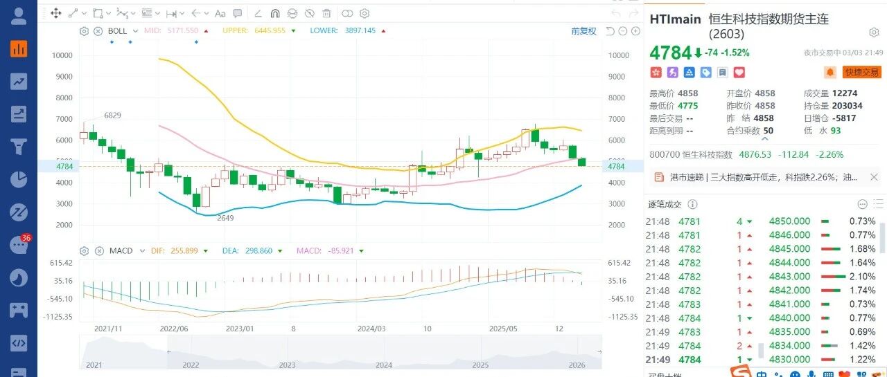Open the 前复权 adjustment menu
887x377 pixels.
(x=583, y=31)
